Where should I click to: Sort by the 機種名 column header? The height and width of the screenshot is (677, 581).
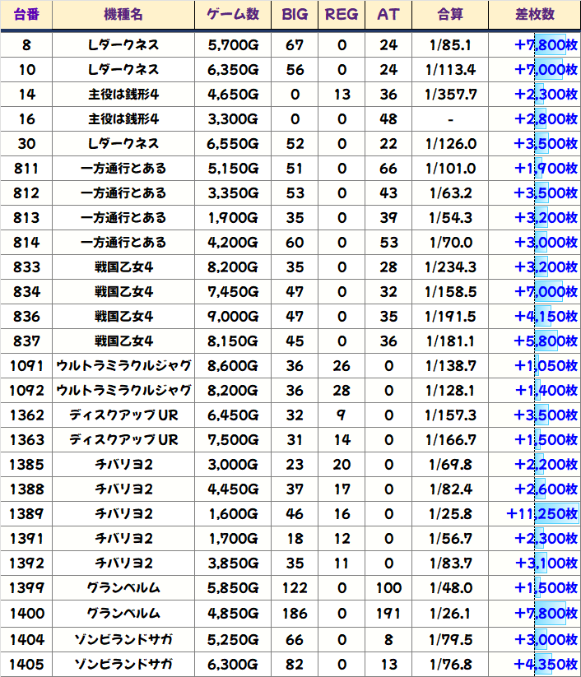(x=123, y=15)
